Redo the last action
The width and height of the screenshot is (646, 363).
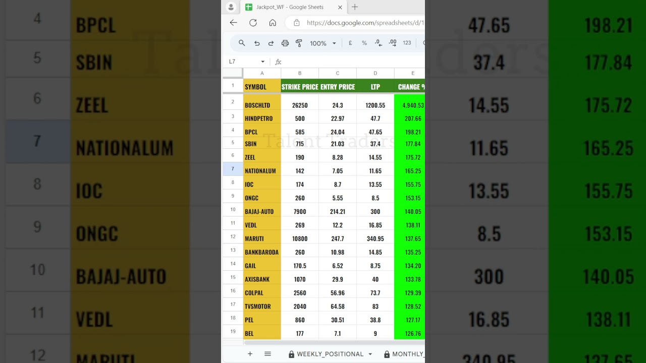[x=271, y=43]
